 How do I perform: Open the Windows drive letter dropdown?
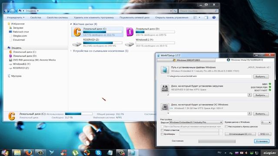click(x=266, y=122)
